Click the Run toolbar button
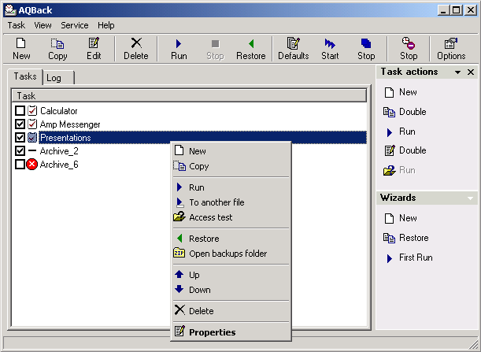 pyautogui.click(x=179, y=49)
